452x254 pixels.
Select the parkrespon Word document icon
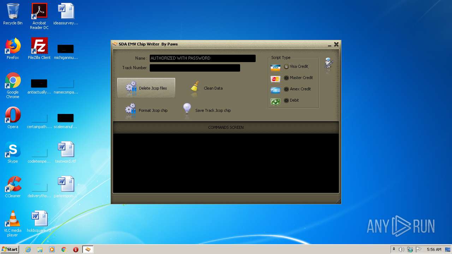pos(66,187)
